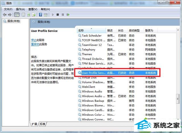Click the 停止 link to stop service
The width and height of the screenshot is (182, 133).
34,40
